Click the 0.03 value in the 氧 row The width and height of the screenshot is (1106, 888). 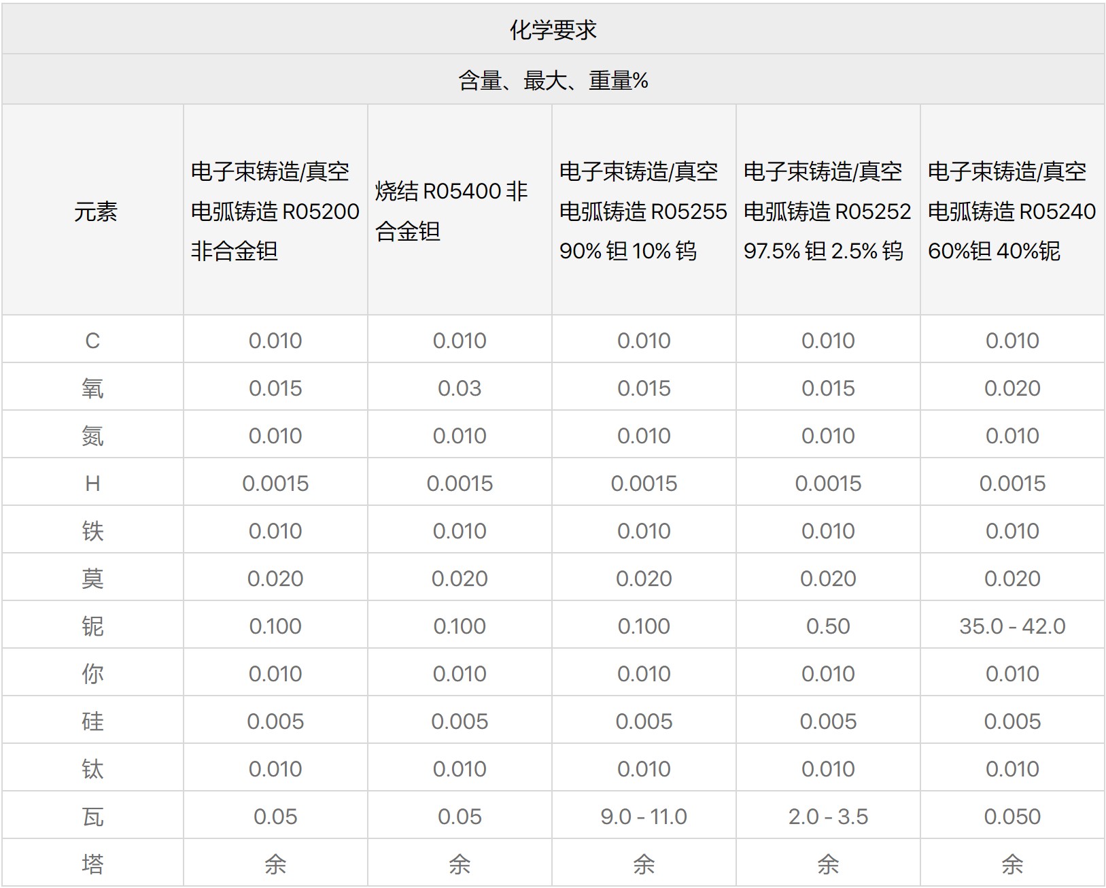tap(460, 388)
